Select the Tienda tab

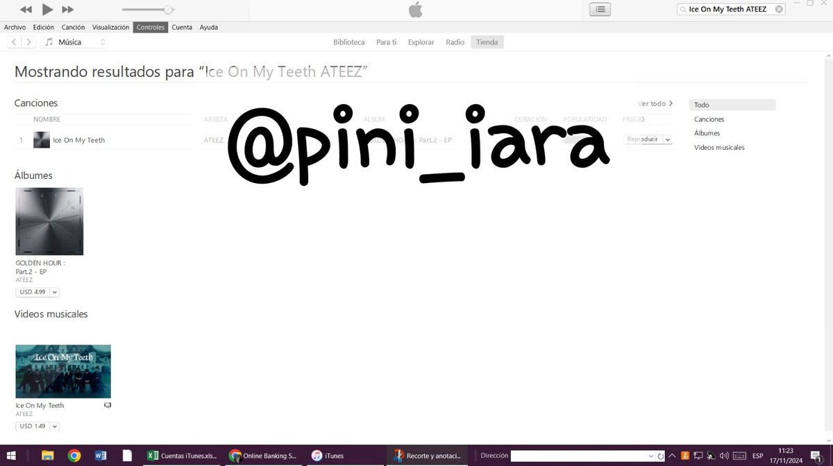487,42
